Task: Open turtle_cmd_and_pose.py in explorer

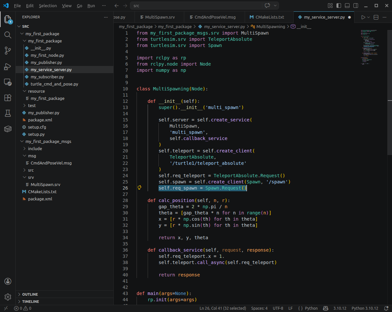Action: click(54, 84)
